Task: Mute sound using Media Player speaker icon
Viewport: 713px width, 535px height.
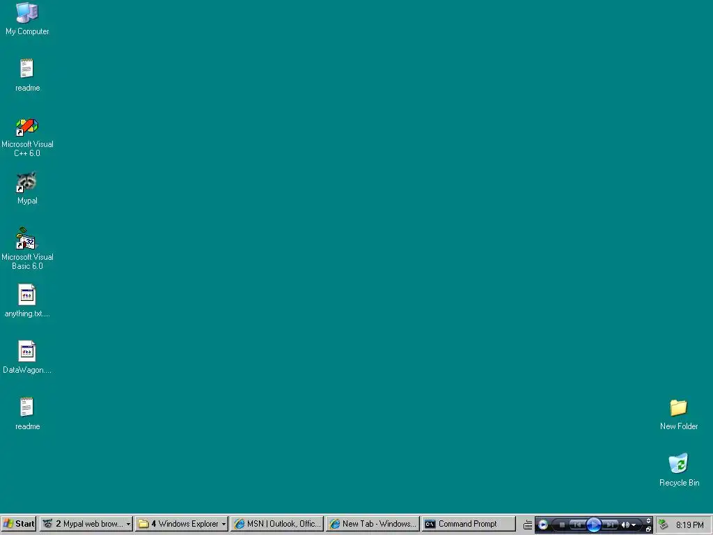Action: tap(625, 525)
